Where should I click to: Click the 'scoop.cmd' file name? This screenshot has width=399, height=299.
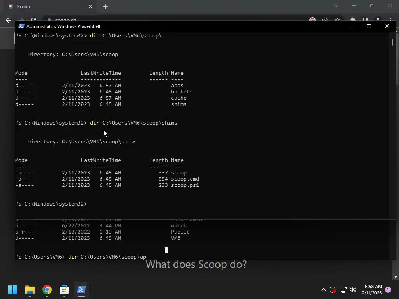tap(185, 179)
